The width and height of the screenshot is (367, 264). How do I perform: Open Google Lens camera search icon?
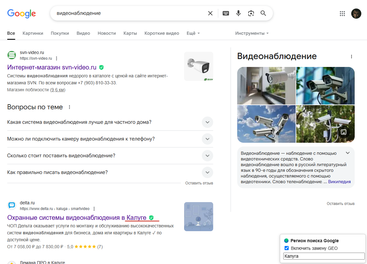(251, 13)
